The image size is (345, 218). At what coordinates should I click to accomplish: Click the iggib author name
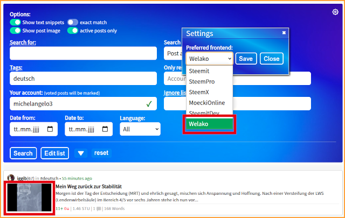pyautogui.click(x=22, y=178)
